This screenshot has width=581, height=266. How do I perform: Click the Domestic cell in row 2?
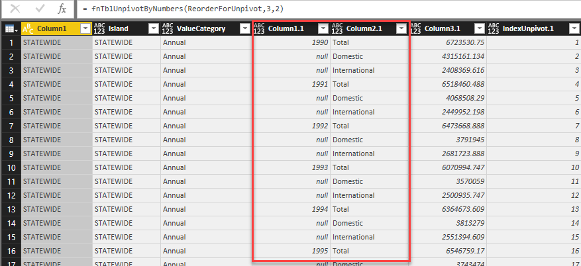click(x=370, y=57)
